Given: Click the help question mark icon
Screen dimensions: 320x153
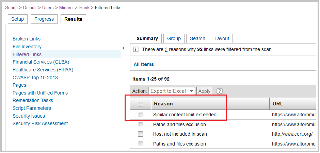Looking at the screenshot, I should (x=220, y=91).
